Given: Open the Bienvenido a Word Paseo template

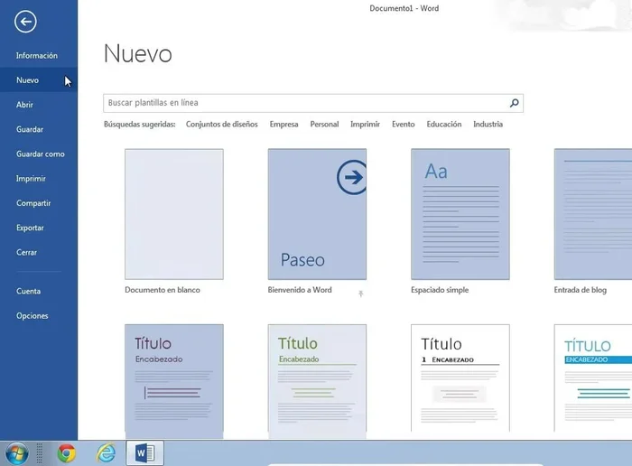Looking at the screenshot, I should 317,214.
